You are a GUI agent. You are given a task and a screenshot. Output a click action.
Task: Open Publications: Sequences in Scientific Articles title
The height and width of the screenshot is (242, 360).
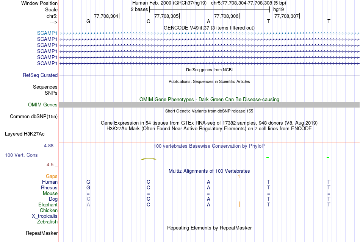[x=209, y=81]
